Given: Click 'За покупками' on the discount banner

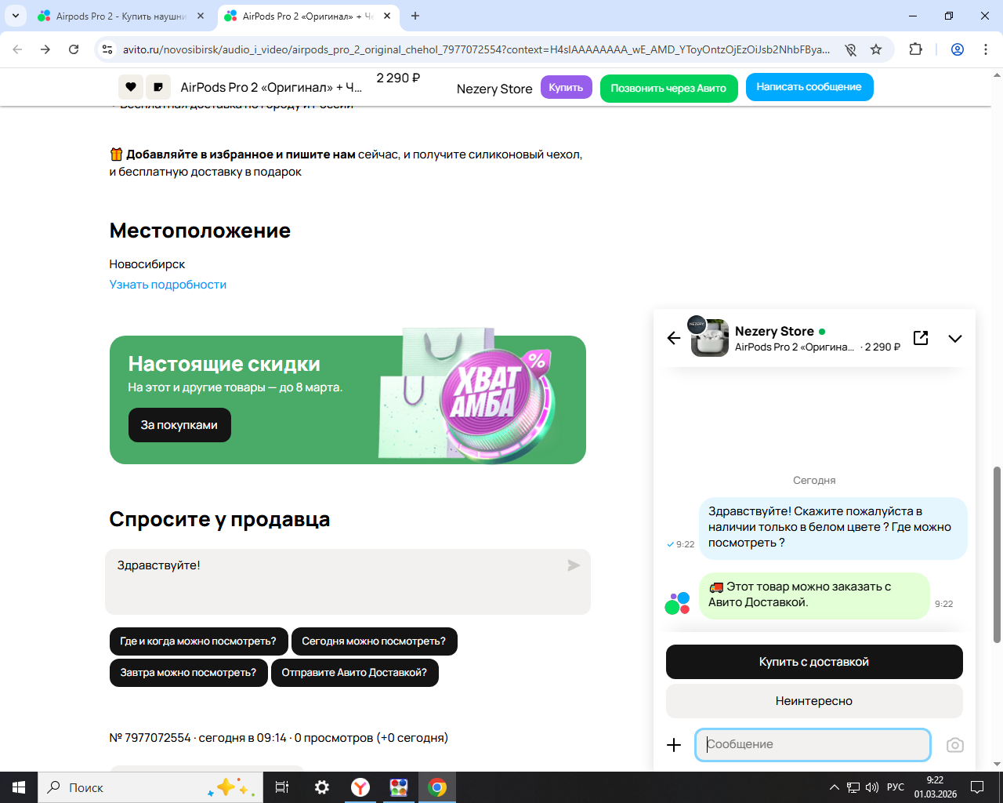Looking at the screenshot, I should 179,425.
